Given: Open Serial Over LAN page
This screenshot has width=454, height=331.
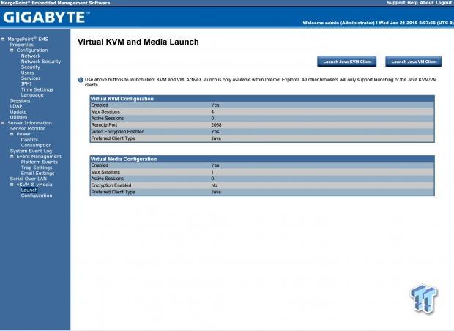Looking at the screenshot, I should (x=28, y=179).
